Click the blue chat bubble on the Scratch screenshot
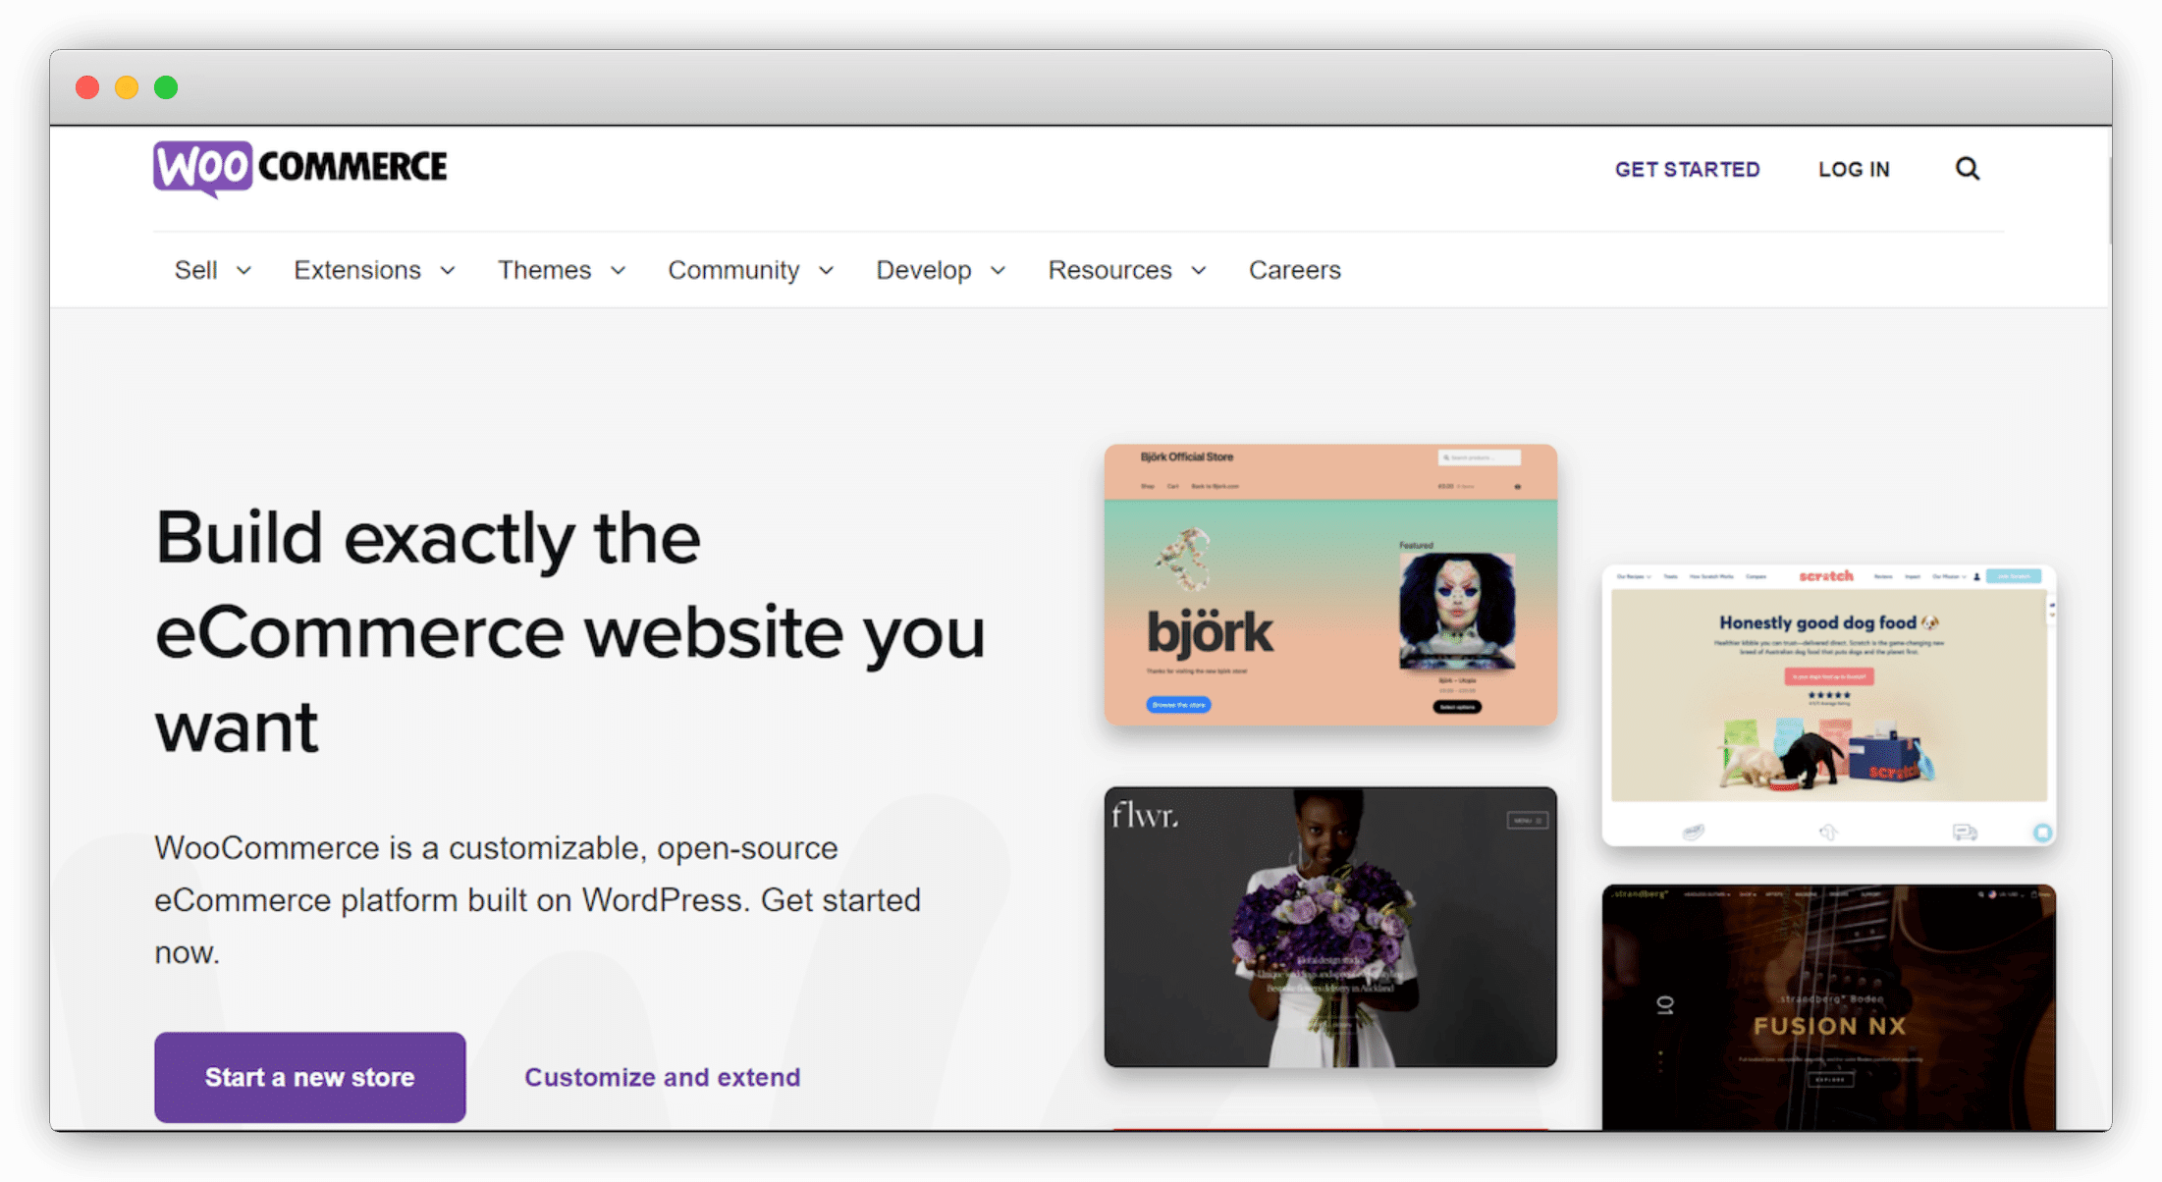2162x1182 pixels. coord(2041,832)
